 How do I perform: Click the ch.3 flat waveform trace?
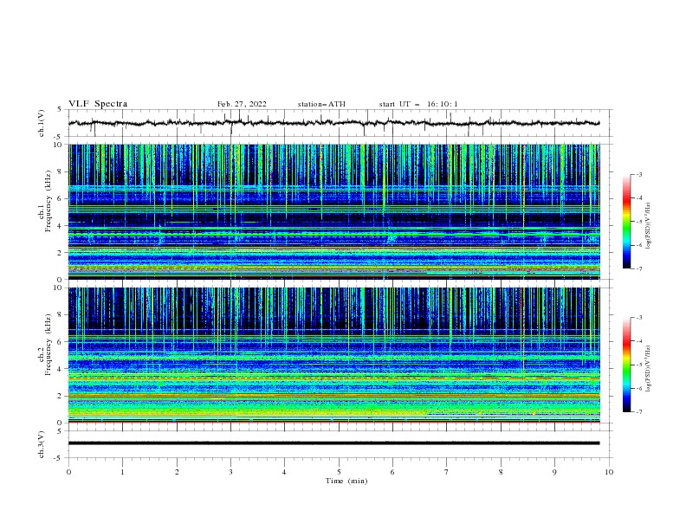[333, 443]
